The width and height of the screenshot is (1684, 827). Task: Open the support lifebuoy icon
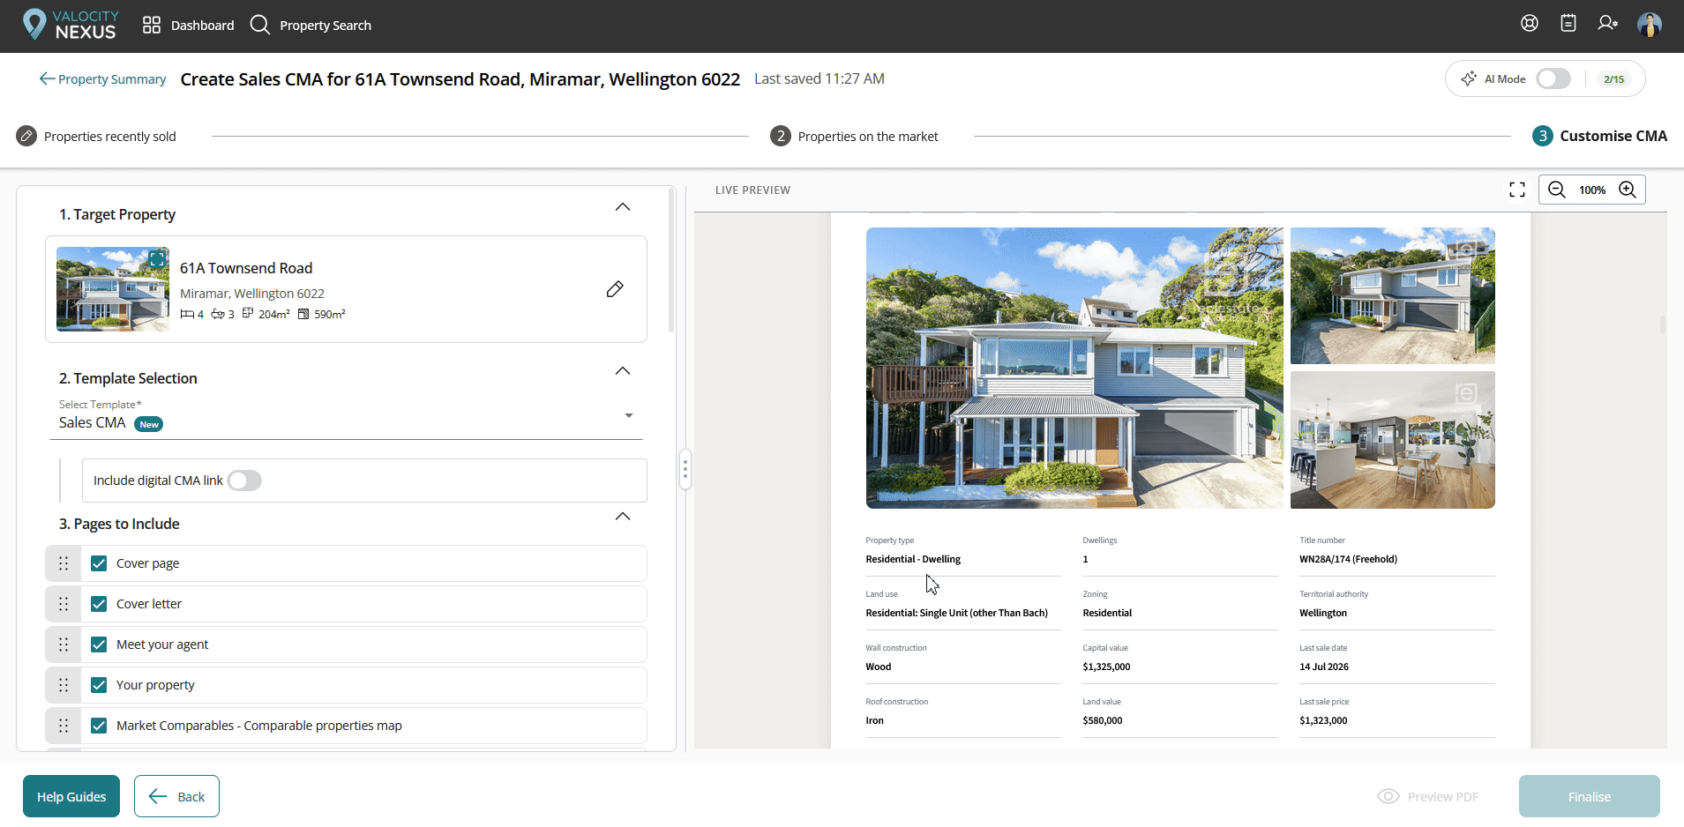1530,24
